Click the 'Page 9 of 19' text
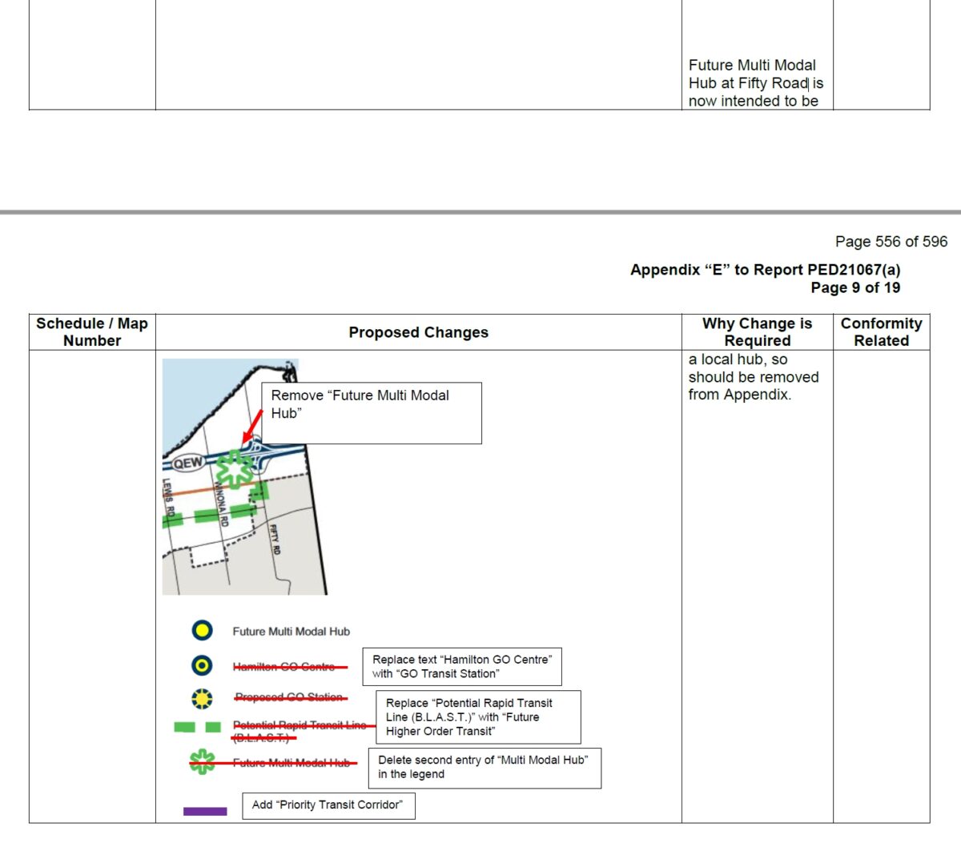 point(855,287)
